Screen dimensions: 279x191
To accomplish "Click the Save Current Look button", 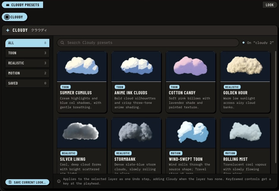I will 27,182.
